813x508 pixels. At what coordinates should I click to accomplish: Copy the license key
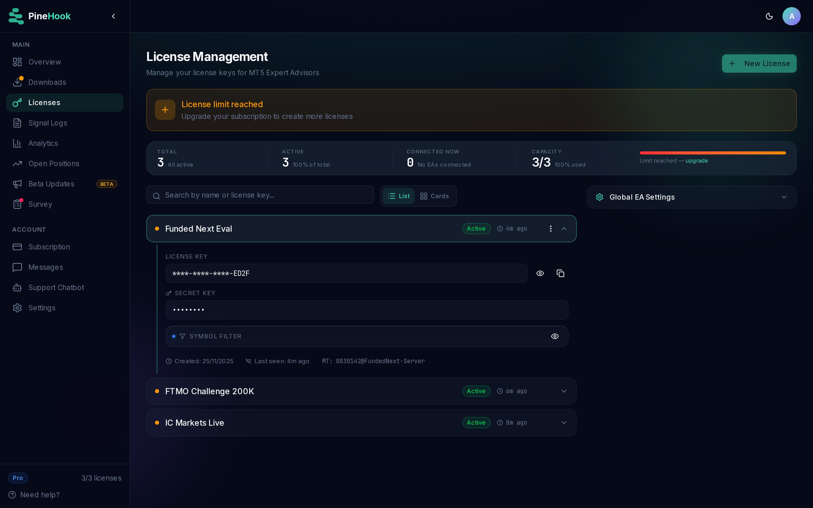pos(560,274)
